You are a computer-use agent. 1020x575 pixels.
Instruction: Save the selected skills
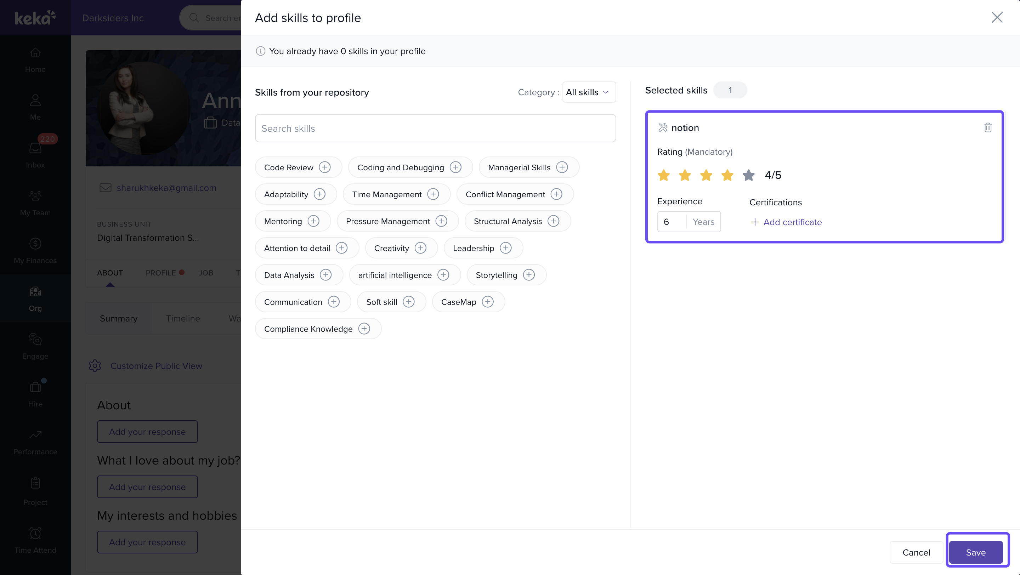pos(976,552)
